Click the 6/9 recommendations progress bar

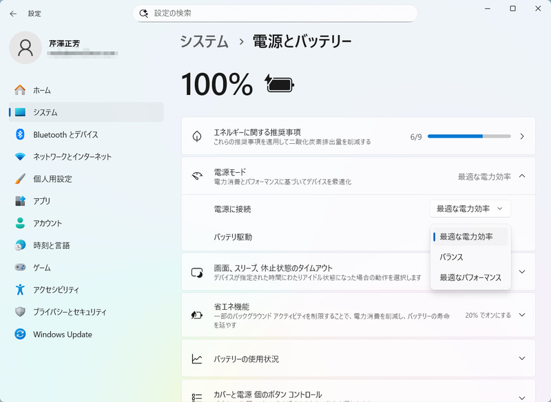[x=469, y=136]
